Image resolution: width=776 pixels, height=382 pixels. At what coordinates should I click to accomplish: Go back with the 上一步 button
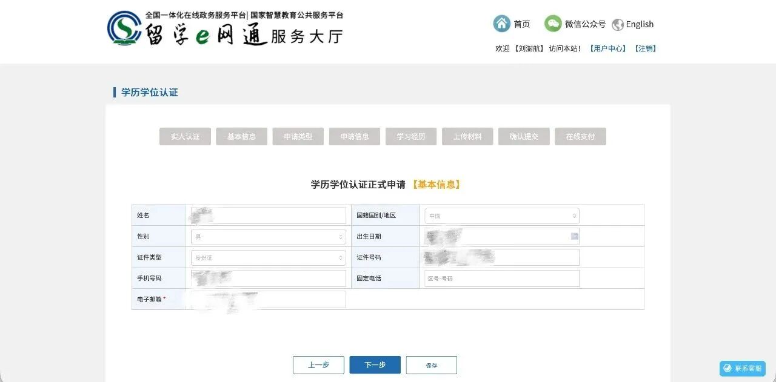318,364
